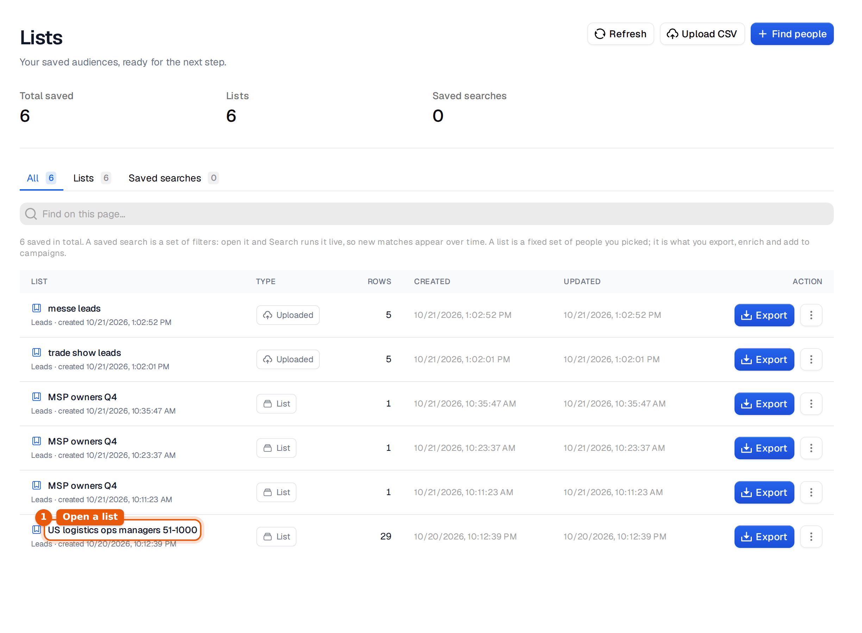Upload a CSV file

702,34
